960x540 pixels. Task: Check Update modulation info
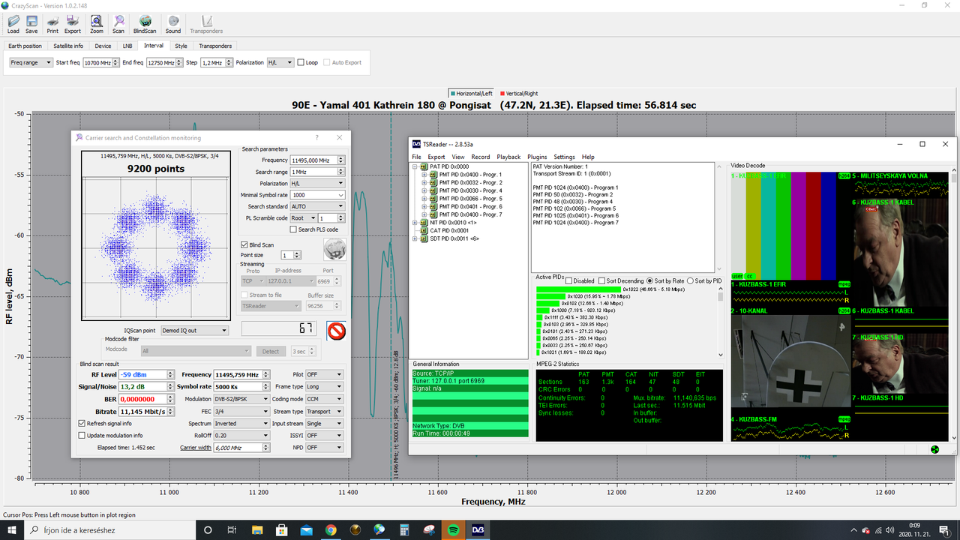click(x=82, y=435)
